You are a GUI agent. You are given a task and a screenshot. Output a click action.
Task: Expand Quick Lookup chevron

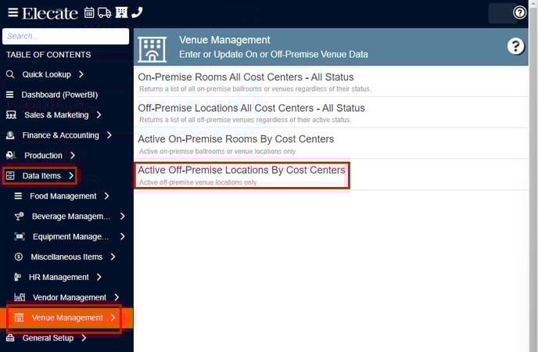[x=81, y=74]
